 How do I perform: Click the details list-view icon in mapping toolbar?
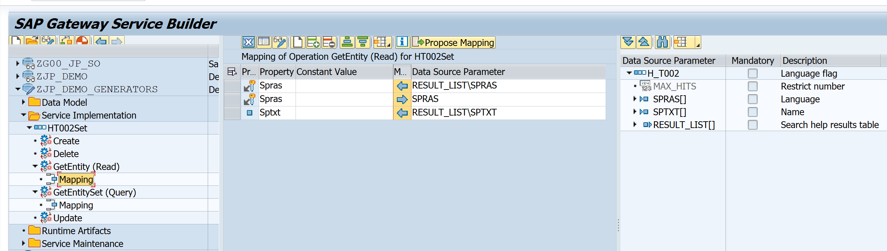pos(264,42)
